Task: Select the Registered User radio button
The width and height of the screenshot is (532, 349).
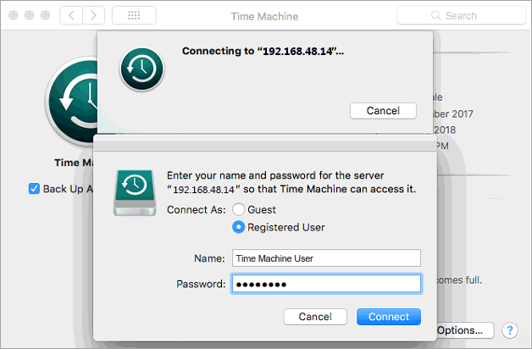Action: click(239, 227)
